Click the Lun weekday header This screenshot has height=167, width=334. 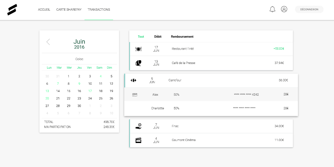(49, 68)
